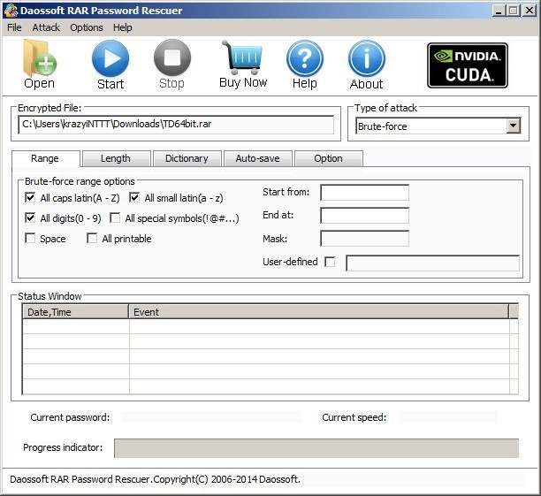This screenshot has width=541, height=496.
Task: Open the Attack menu
Action: [46, 27]
